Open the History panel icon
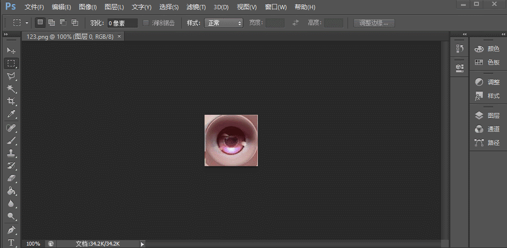This screenshot has height=248, width=507. (x=459, y=48)
